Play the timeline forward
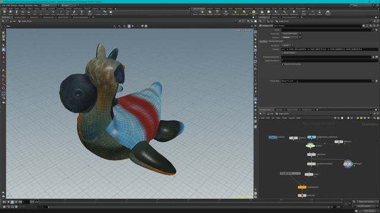 click(16, 202)
